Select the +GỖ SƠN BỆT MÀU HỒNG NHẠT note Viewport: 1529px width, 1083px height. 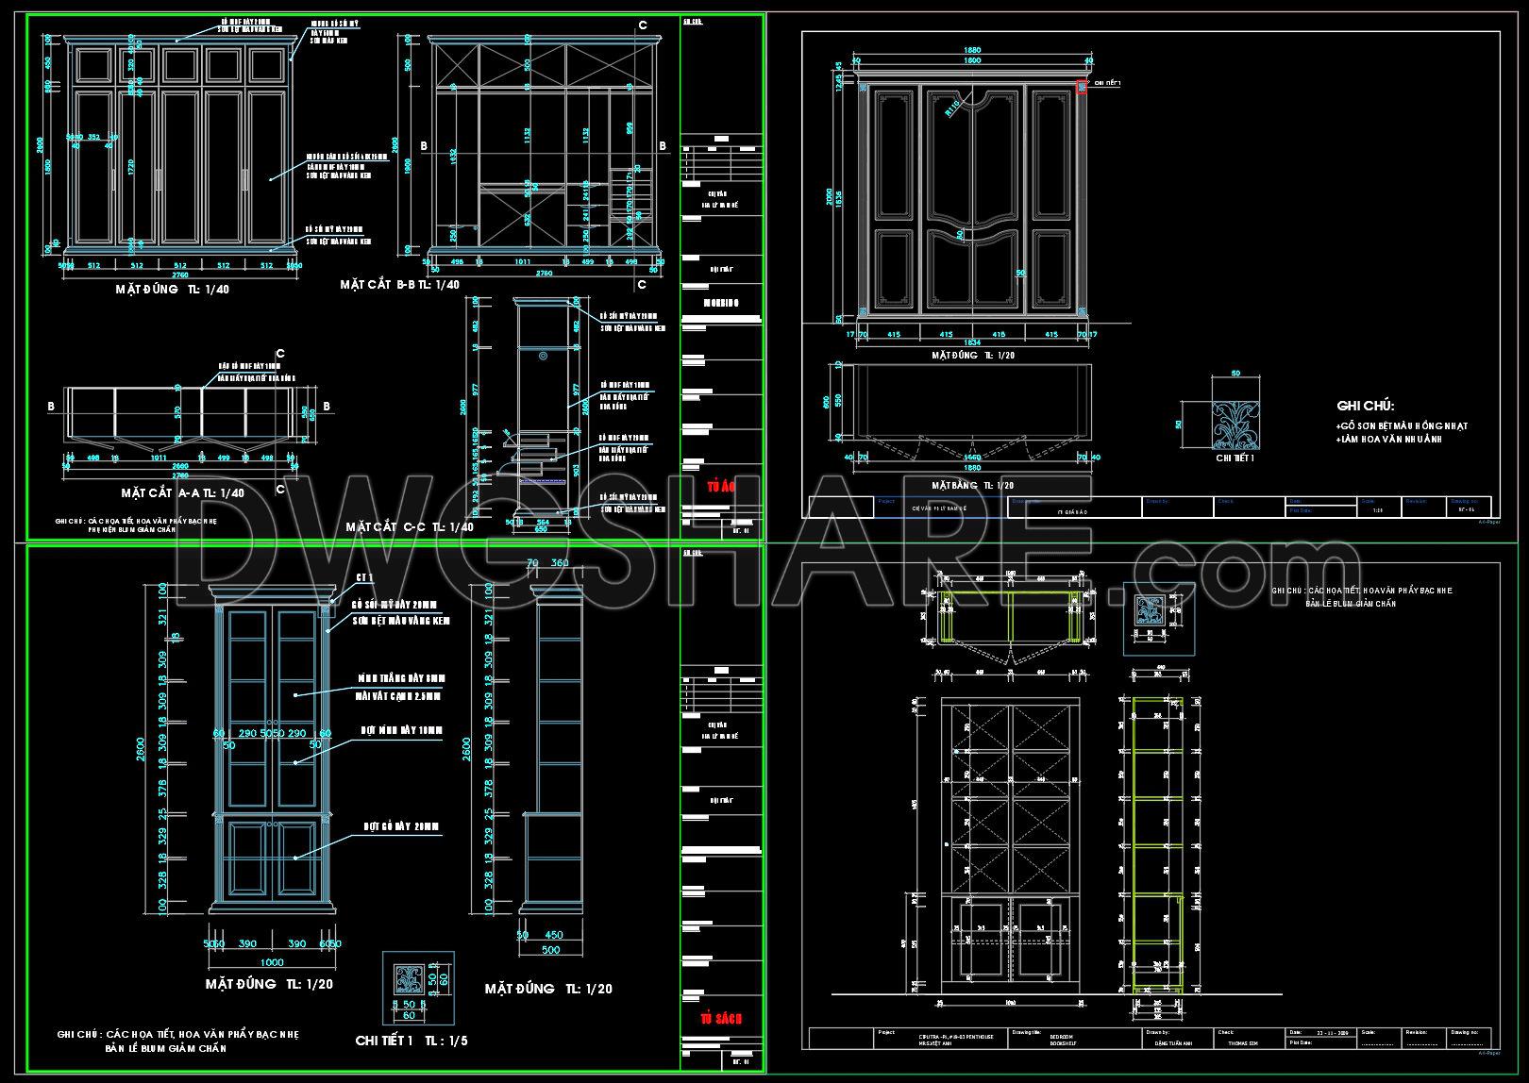pos(1402,426)
